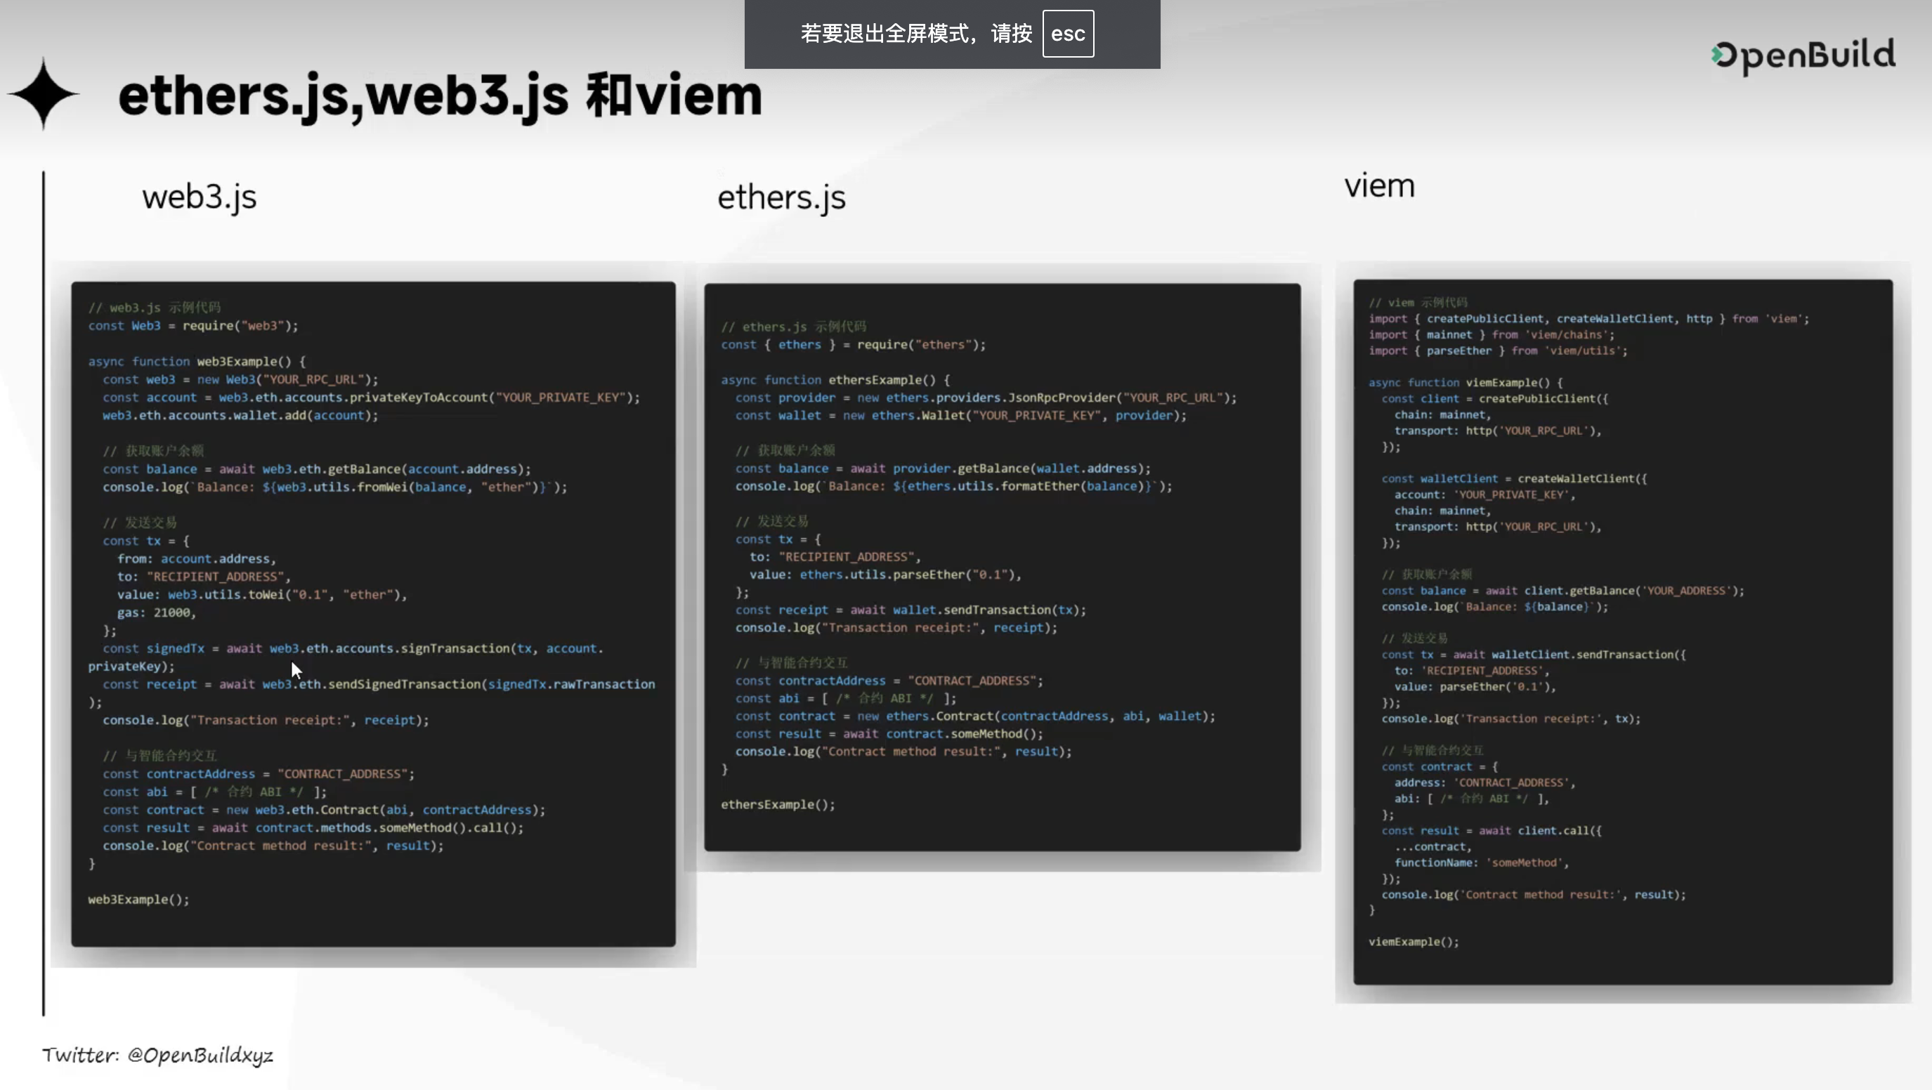
Task: Click the 'gas: 21000' line in web3 code
Action: tap(156, 612)
